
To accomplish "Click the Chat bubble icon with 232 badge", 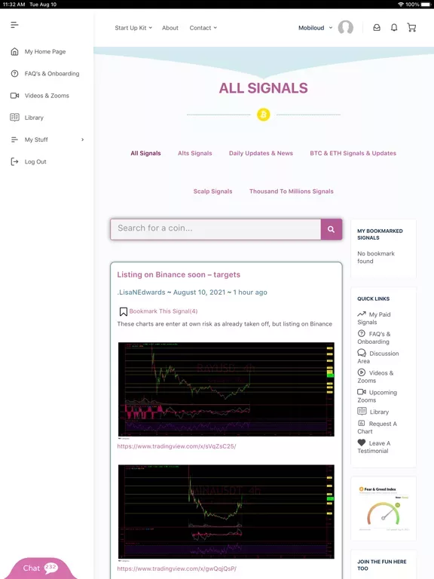I will pyautogui.click(x=51, y=568).
